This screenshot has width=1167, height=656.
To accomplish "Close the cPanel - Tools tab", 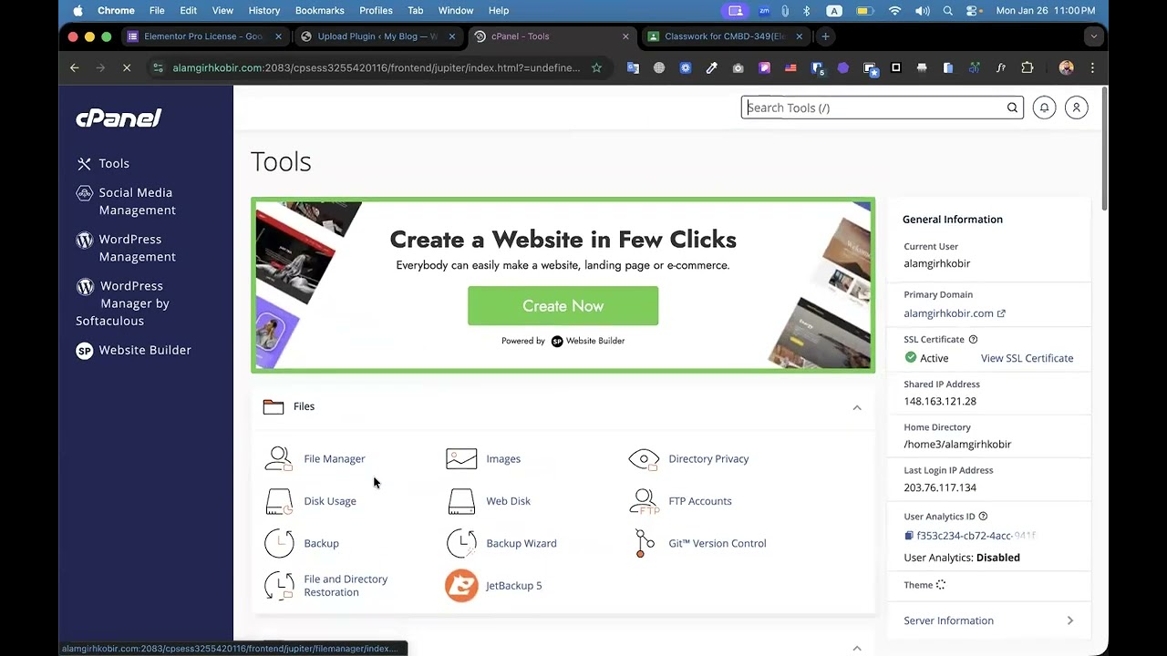I will [x=625, y=36].
